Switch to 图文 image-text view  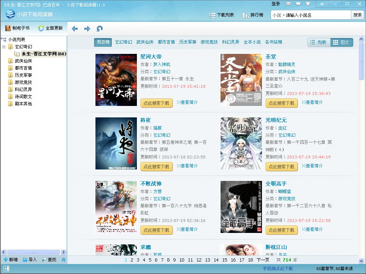point(341,42)
